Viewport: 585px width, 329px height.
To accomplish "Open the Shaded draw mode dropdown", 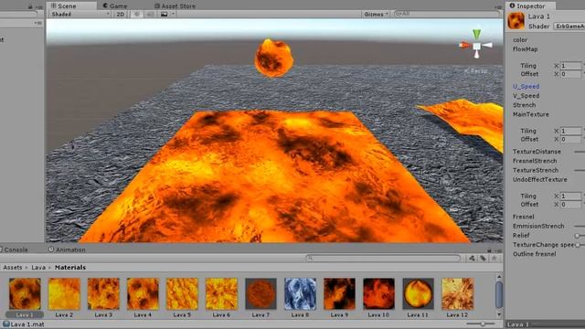I will 80,15.
